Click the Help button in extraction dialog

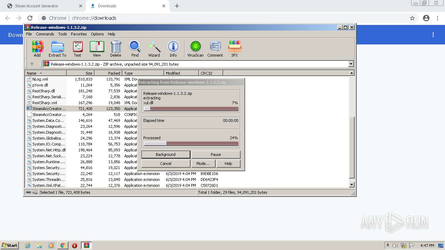[228, 164]
